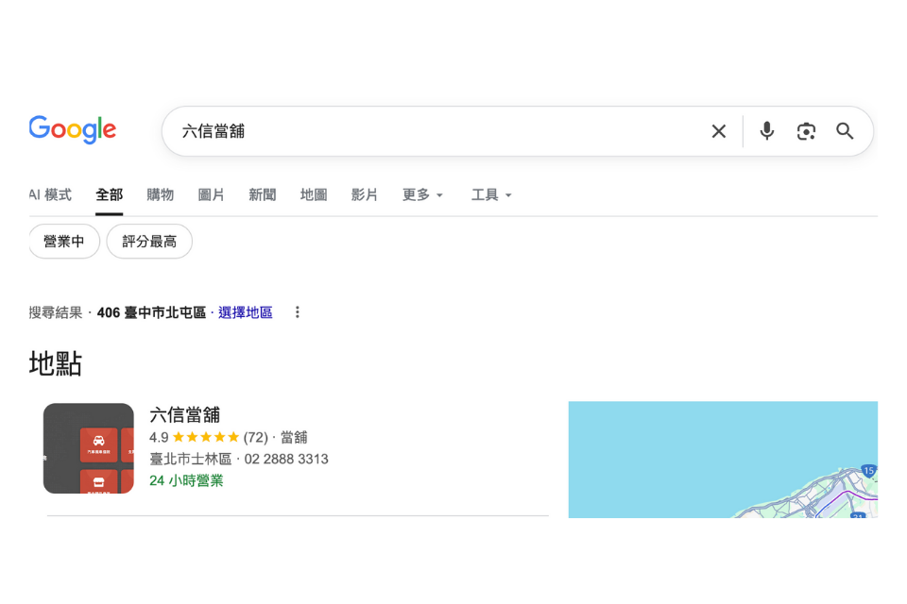Toggle the 評分最高 filter chip

point(149,242)
